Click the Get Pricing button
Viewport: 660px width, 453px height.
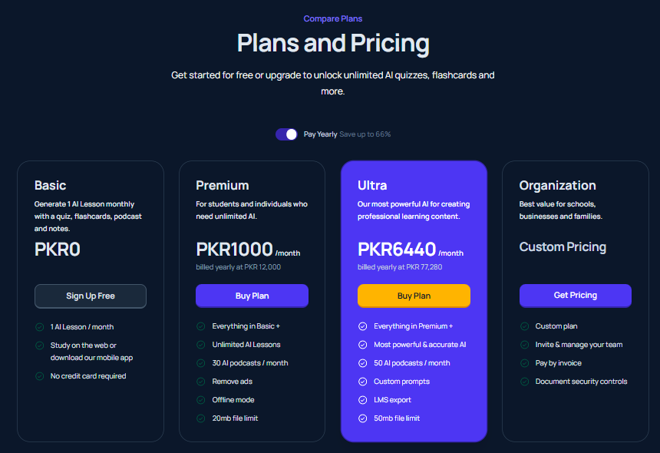pyautogui.click(x=575, y=295)
